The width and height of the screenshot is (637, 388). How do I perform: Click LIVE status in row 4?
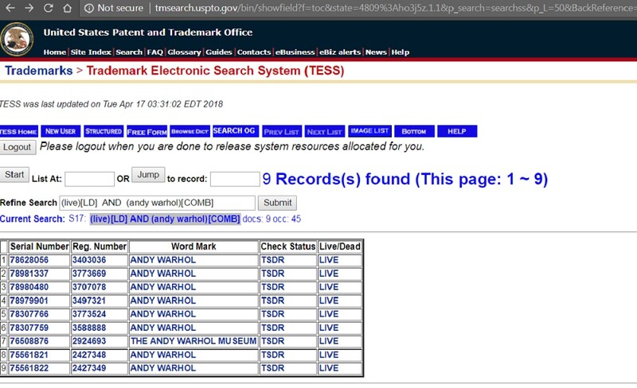329,301
